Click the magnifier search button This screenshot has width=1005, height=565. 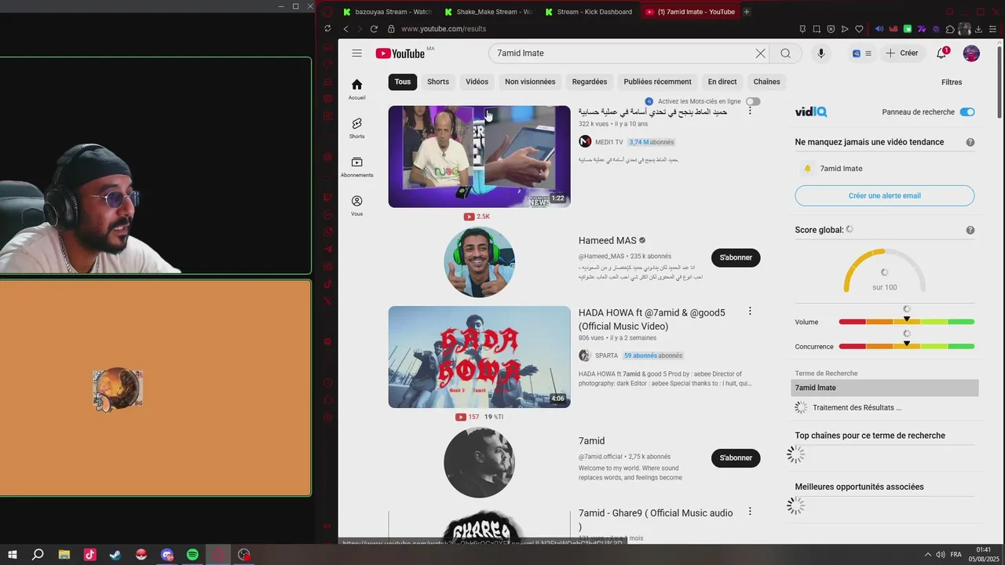pos(785,53)
